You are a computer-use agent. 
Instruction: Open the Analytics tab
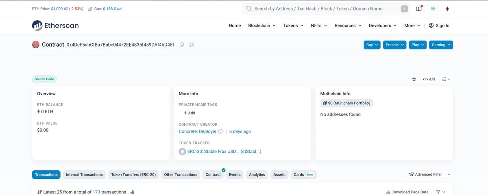click(x=257, y=175)
